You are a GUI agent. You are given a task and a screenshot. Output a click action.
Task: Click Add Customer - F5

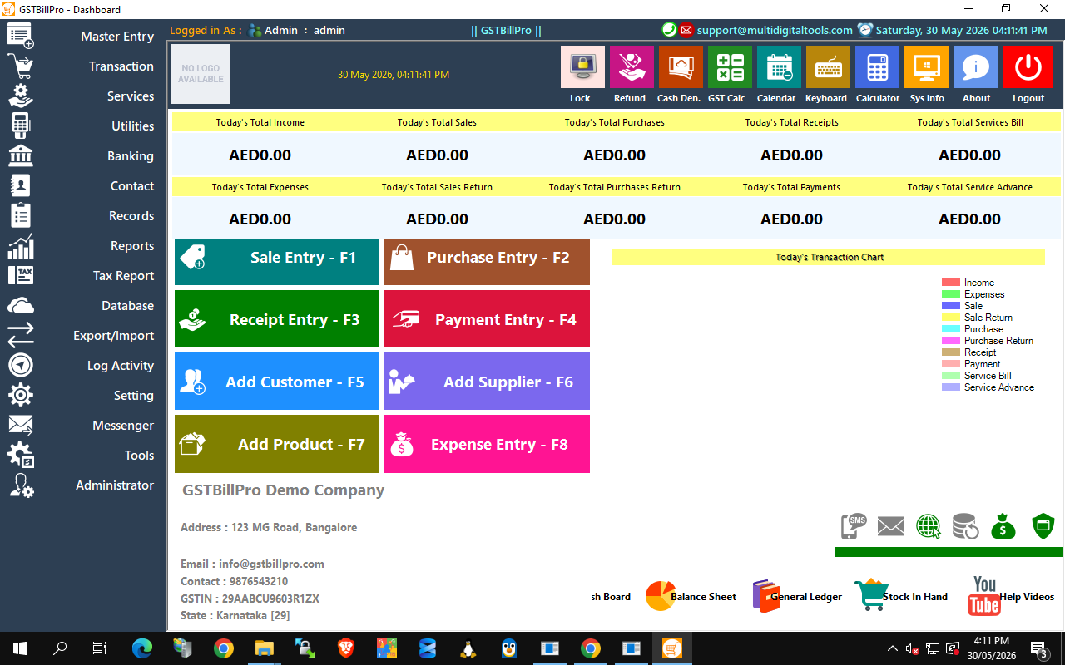click(x=277, y=381)
